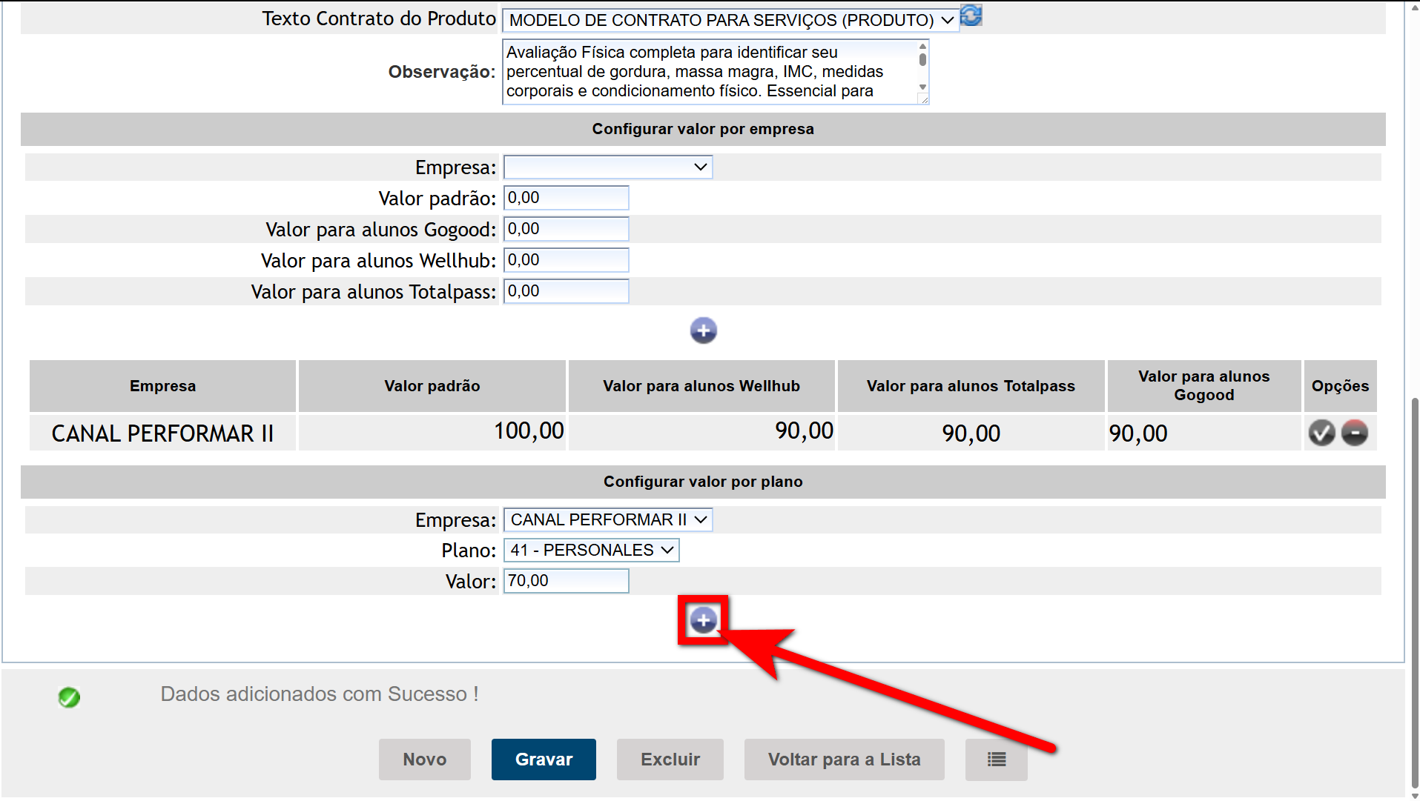Click Valor para alunos Gogood field

pos(566,230)
